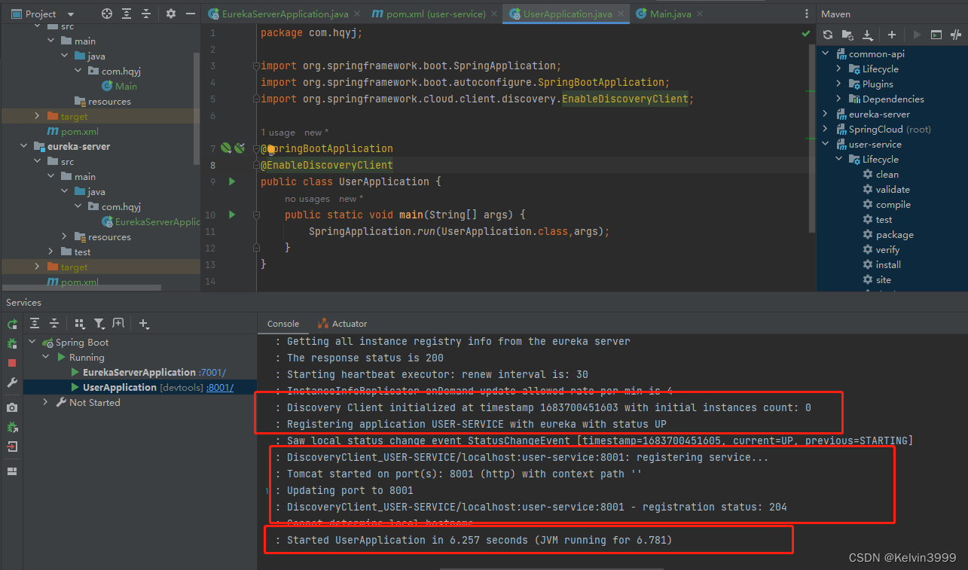
Task: Switch to pom.xml (user-service) tab
Action: (x=434, y=14)
